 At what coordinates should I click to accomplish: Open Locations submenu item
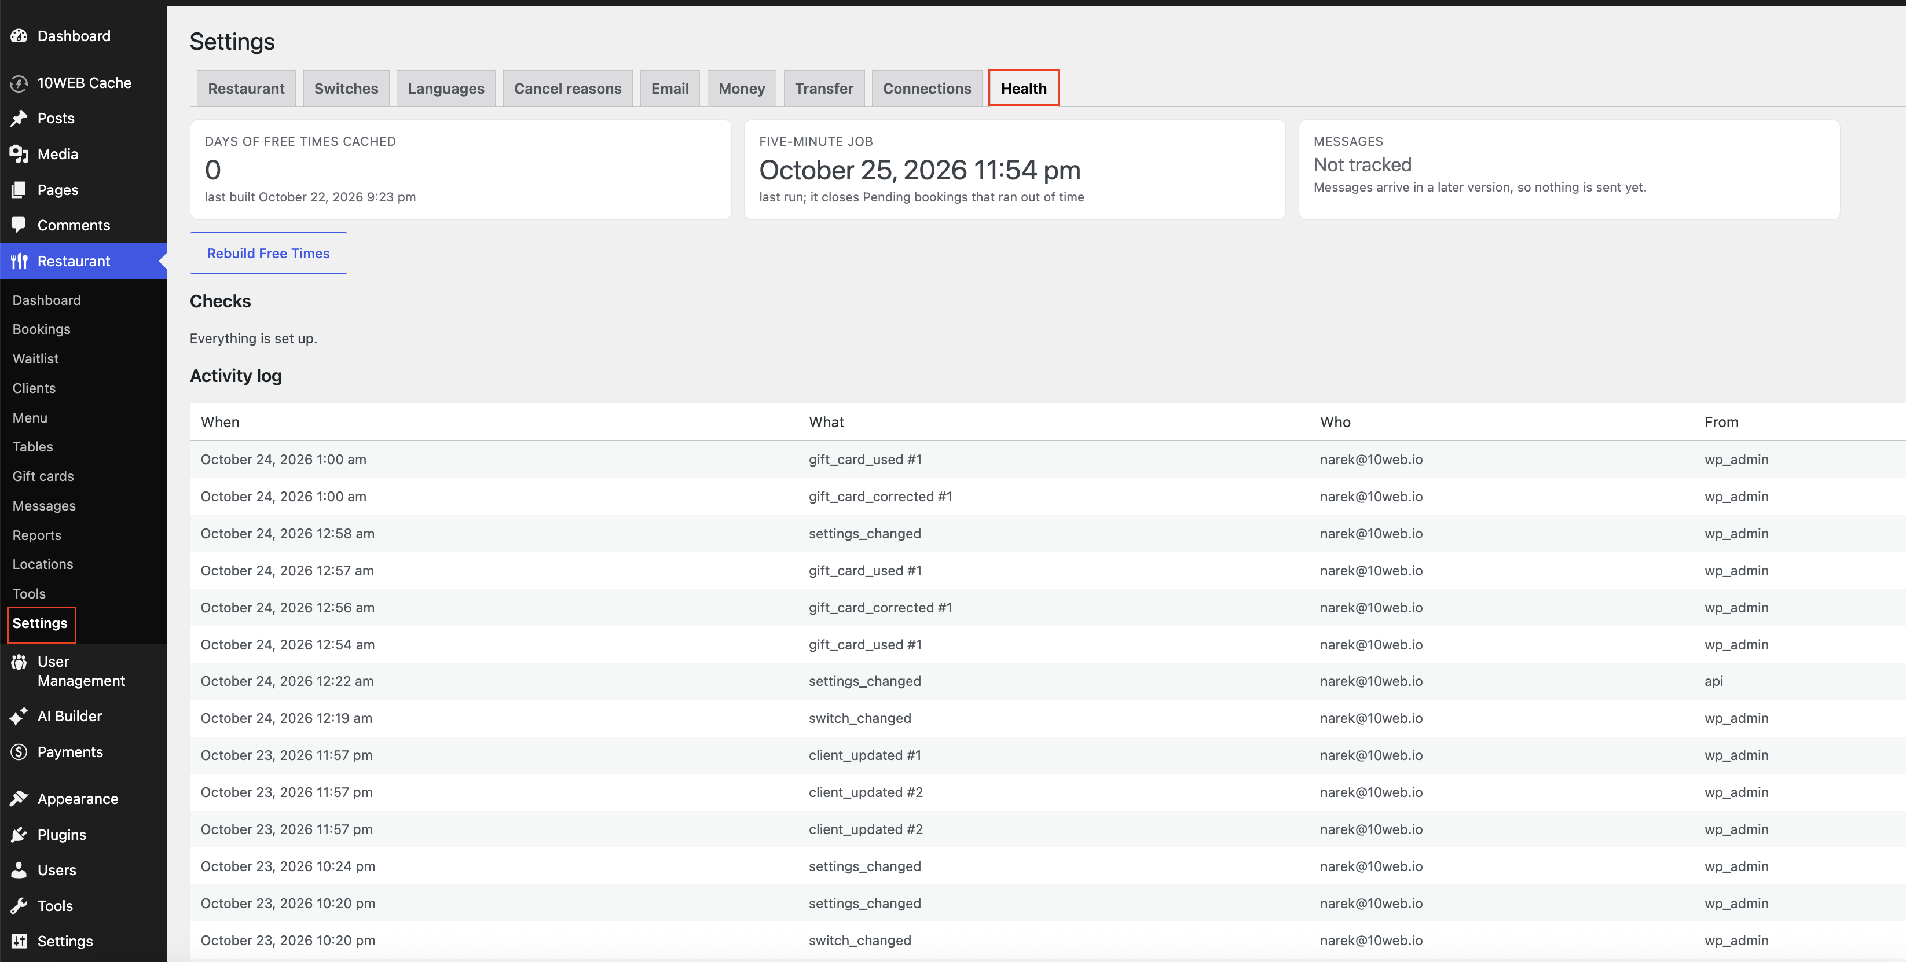[43, 564]
